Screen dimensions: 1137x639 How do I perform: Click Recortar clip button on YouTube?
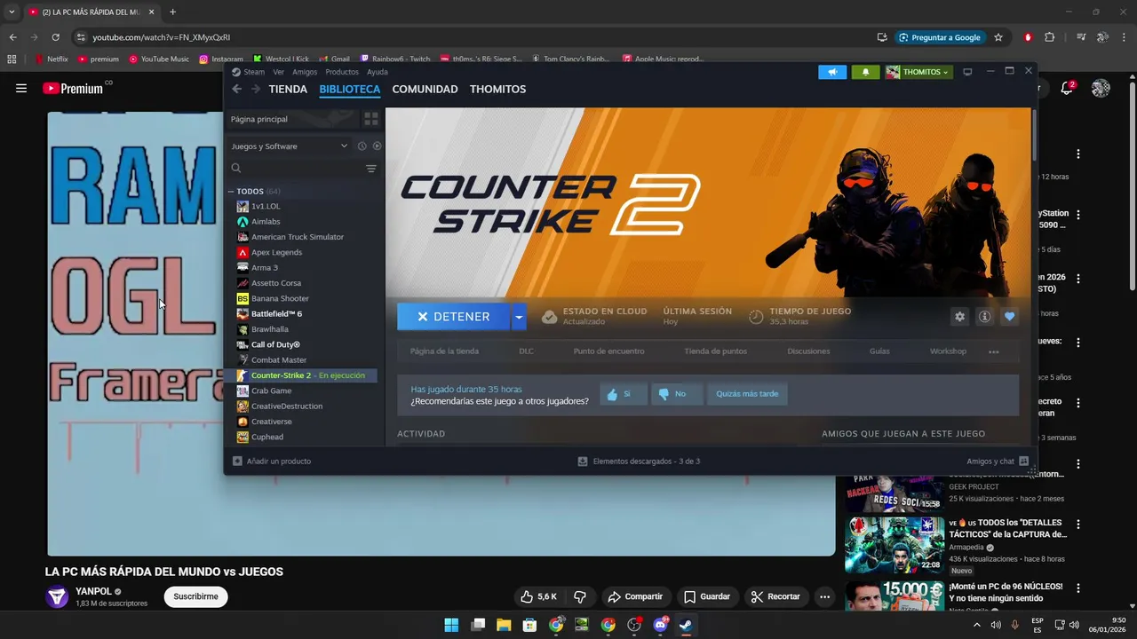[x=775, y=596]
